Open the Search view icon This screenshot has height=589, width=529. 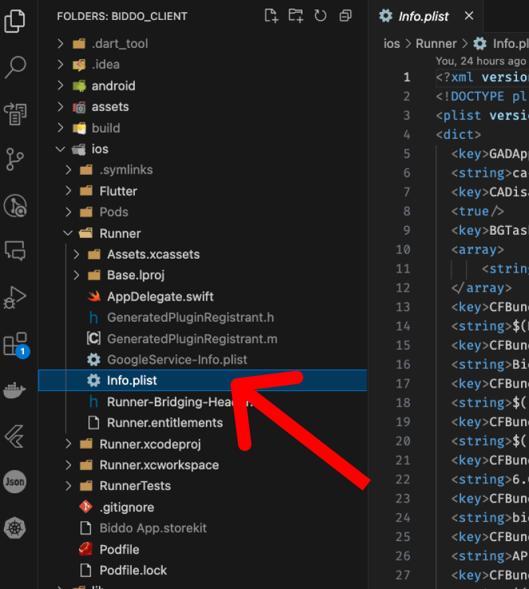(15, 67)
